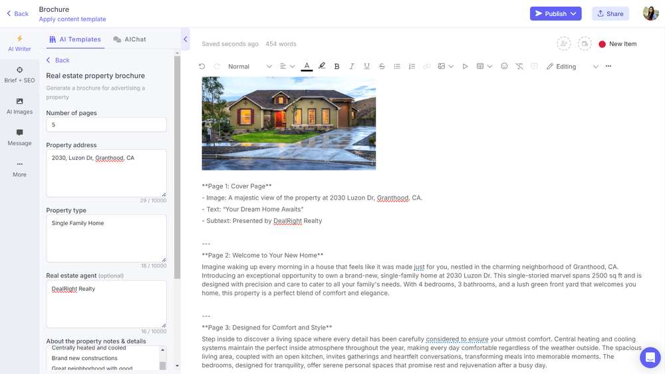Select the house image in the document

(289, 124)
